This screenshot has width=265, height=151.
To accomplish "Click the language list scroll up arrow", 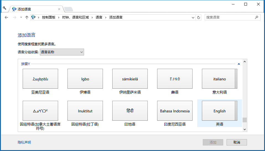I will click(245, 62).
